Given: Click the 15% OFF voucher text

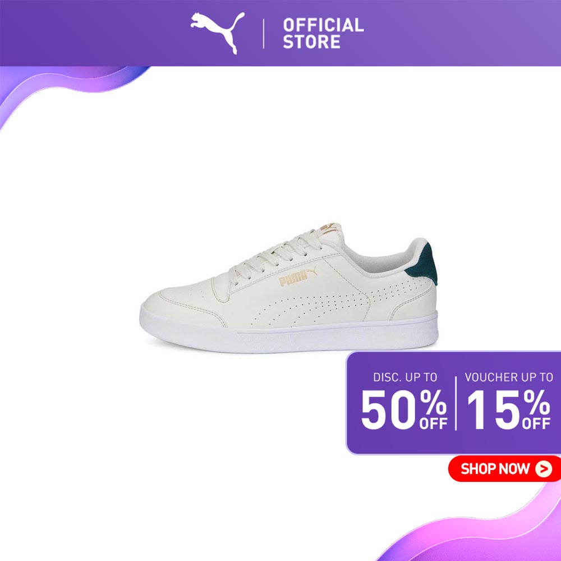Looking at the screenshot, I should coord(508,410).
